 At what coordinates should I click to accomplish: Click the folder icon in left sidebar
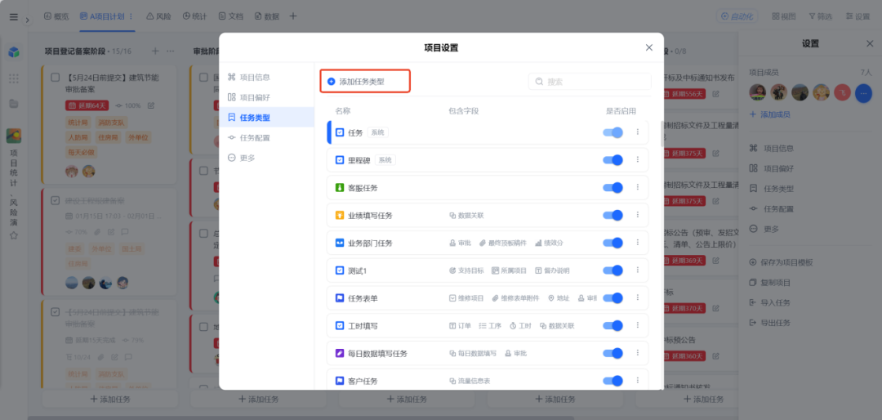tap(14, 104)
